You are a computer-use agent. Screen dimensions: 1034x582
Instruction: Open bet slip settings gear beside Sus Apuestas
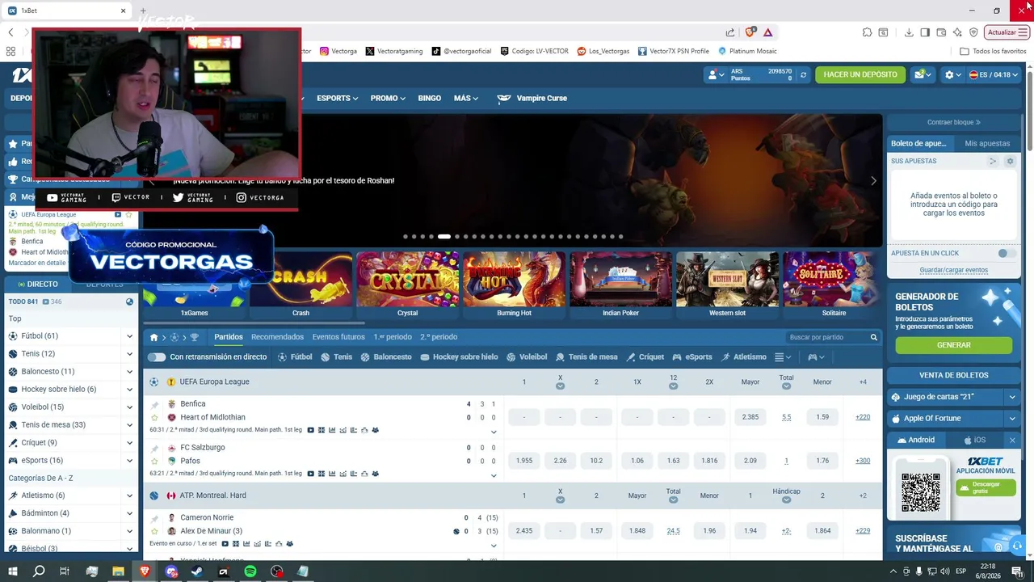click(x=1010, y=161)
